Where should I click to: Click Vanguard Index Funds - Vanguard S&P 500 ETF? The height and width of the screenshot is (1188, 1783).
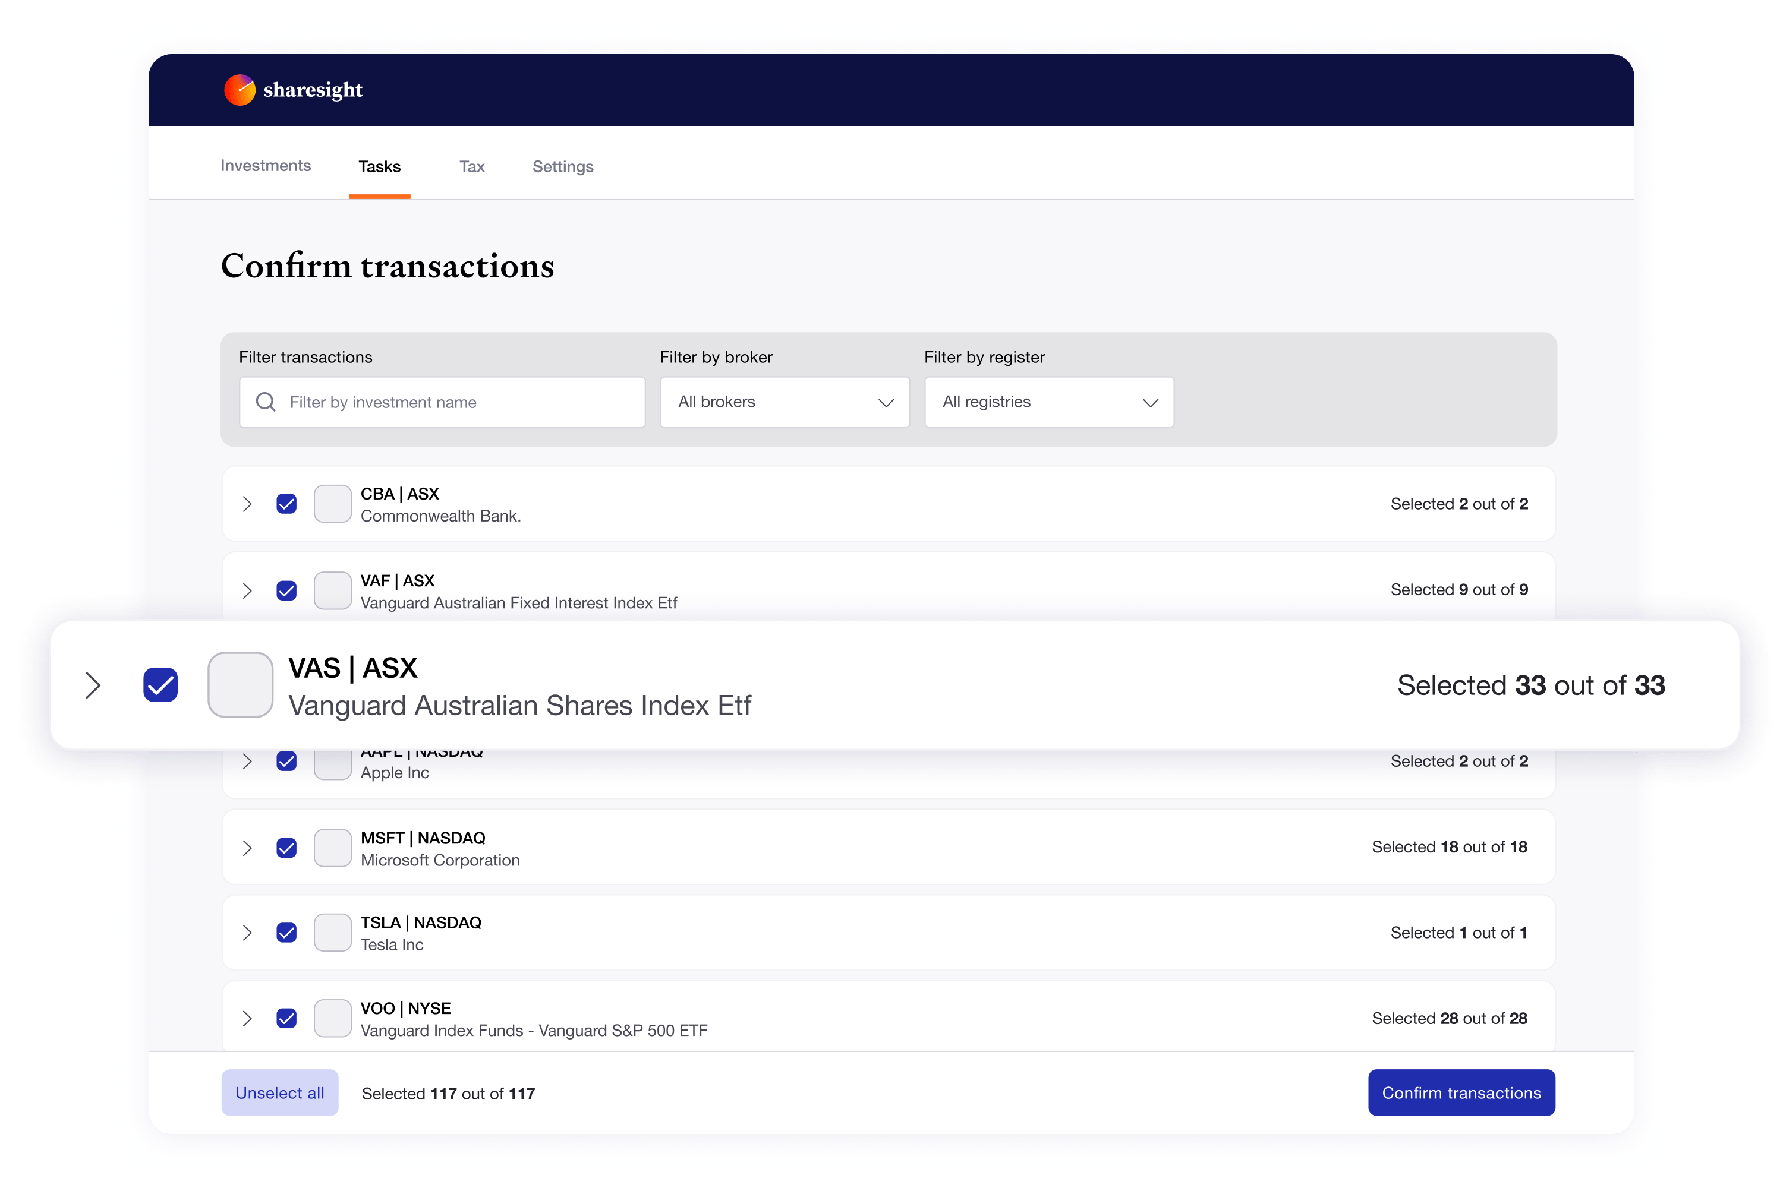[534, 1031]
